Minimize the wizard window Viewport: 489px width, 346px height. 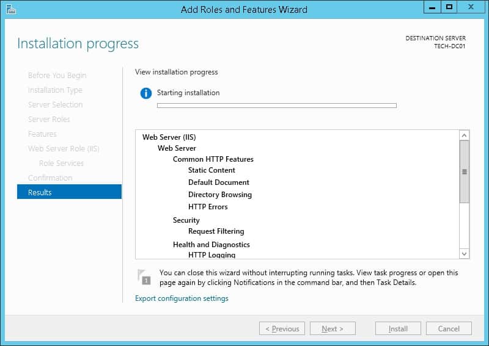pyautogui.click(x=432, y=7)
